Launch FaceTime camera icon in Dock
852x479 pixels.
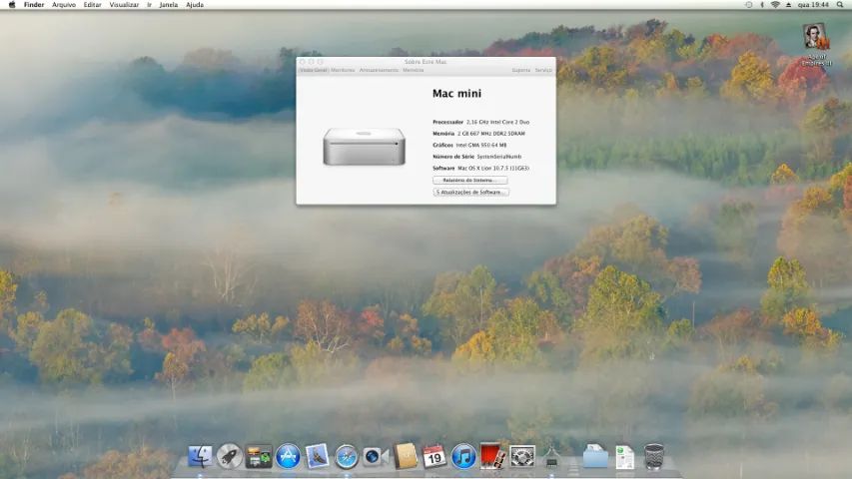coord(376,457)
